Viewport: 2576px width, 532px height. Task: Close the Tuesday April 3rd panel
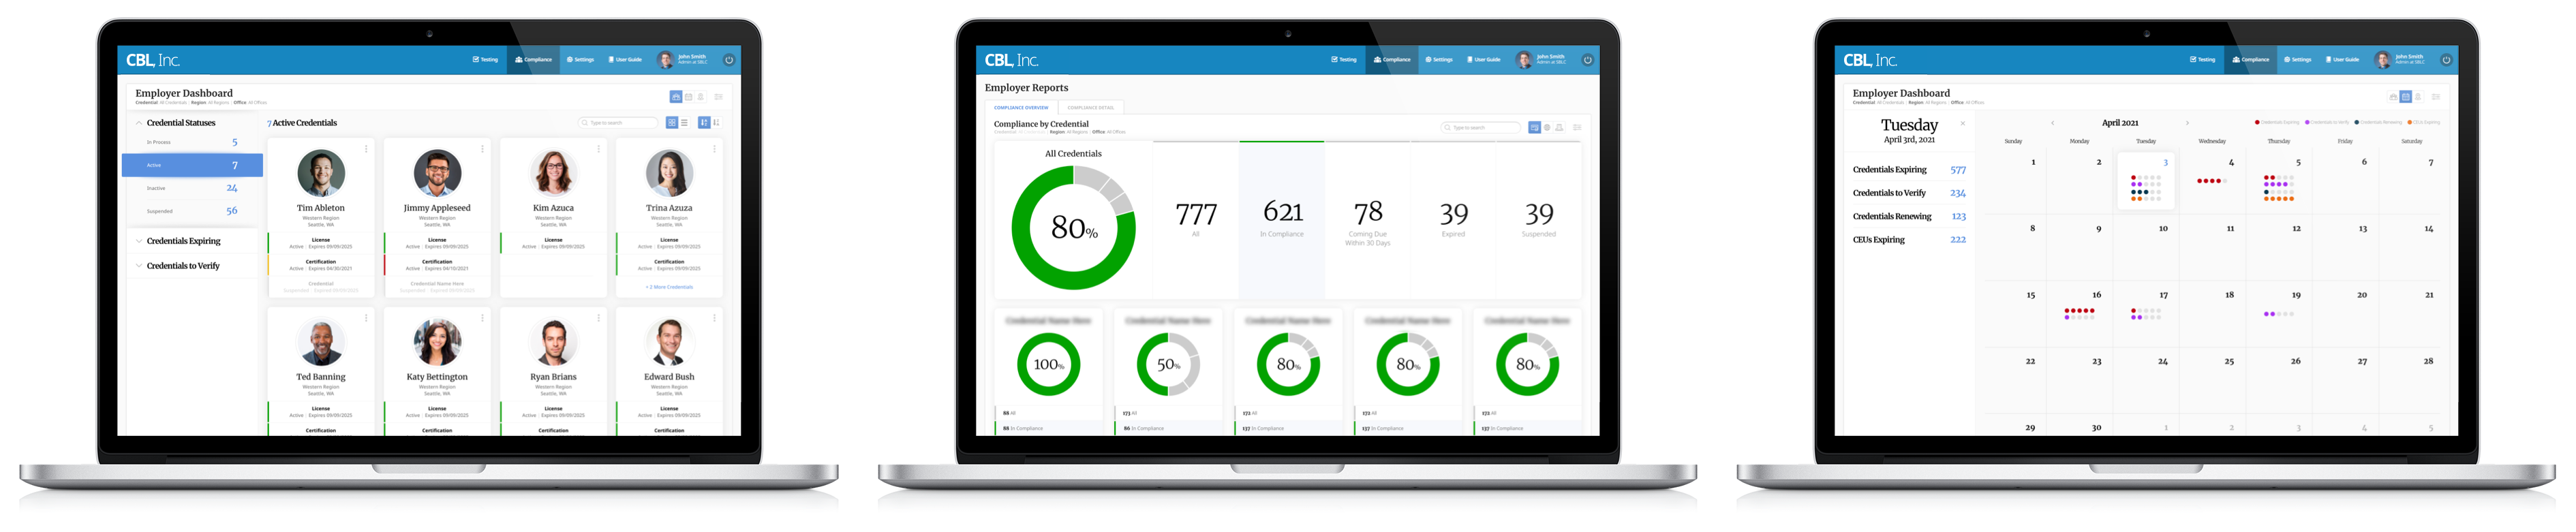click(1963, 124)
